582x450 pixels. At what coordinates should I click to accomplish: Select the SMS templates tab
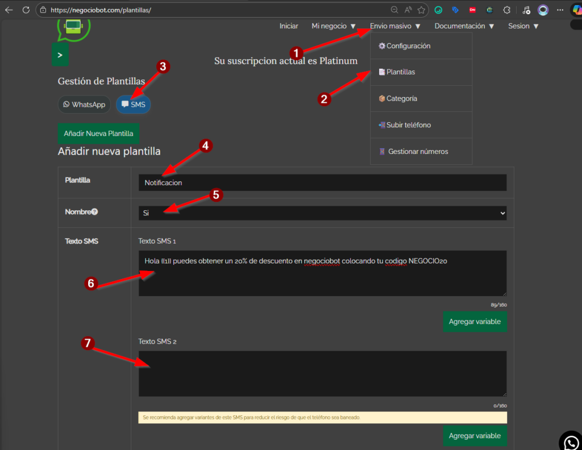point(134,105)
